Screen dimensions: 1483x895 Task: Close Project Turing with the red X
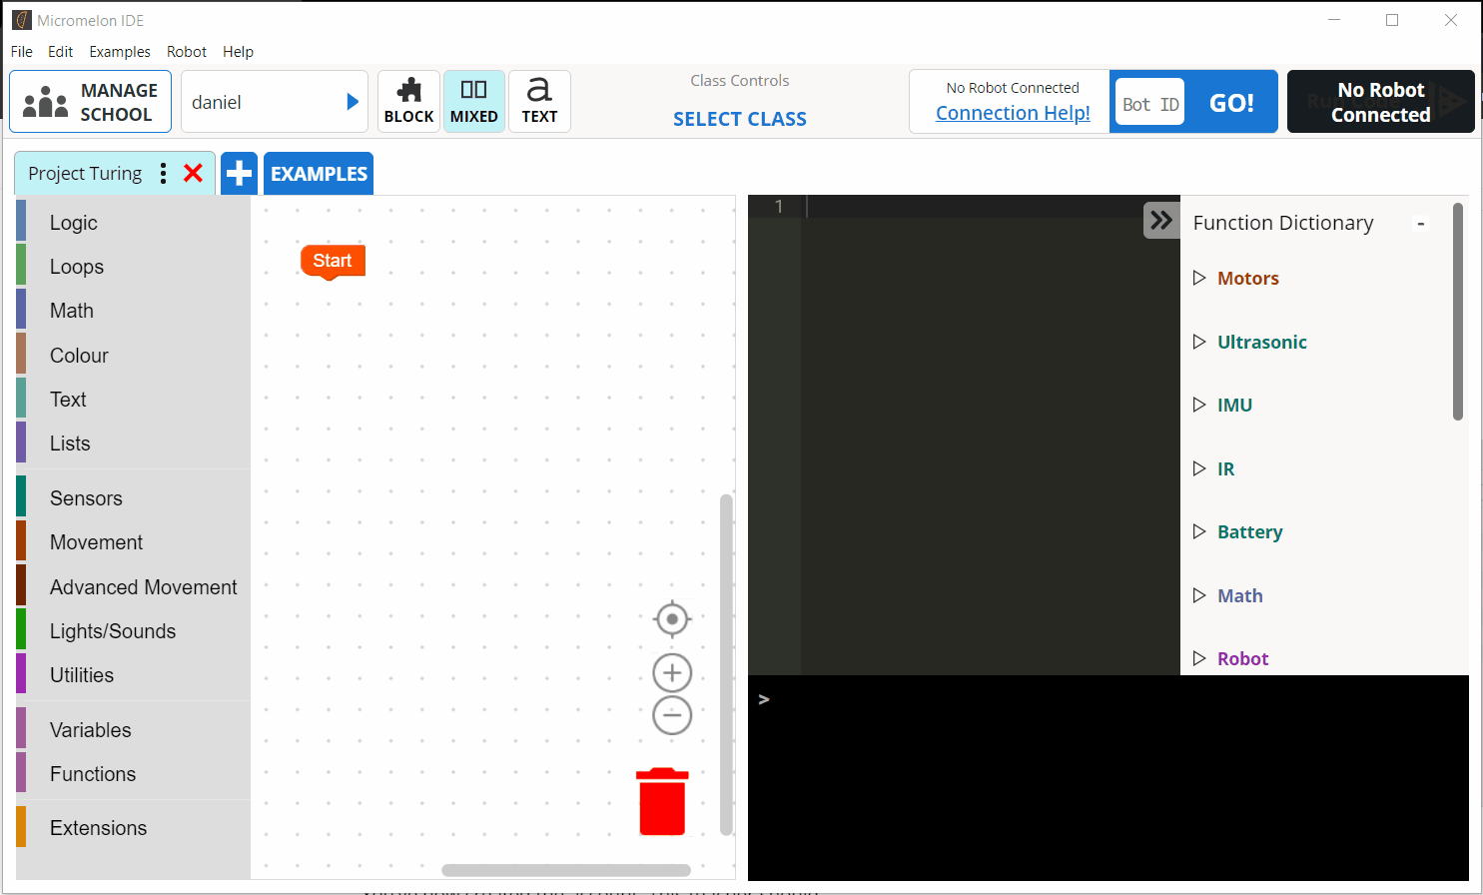pyautogui.click(x=193, y=172)
